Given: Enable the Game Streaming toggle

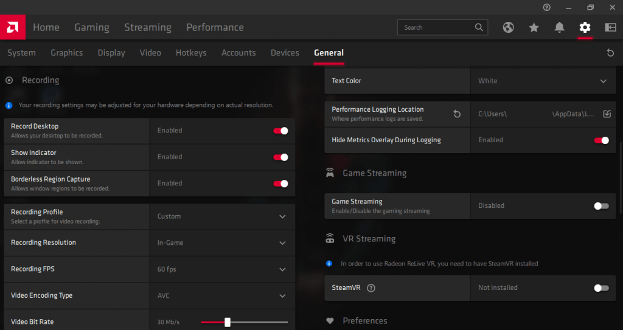Looking at the screenshot, I should pos(601,205).
